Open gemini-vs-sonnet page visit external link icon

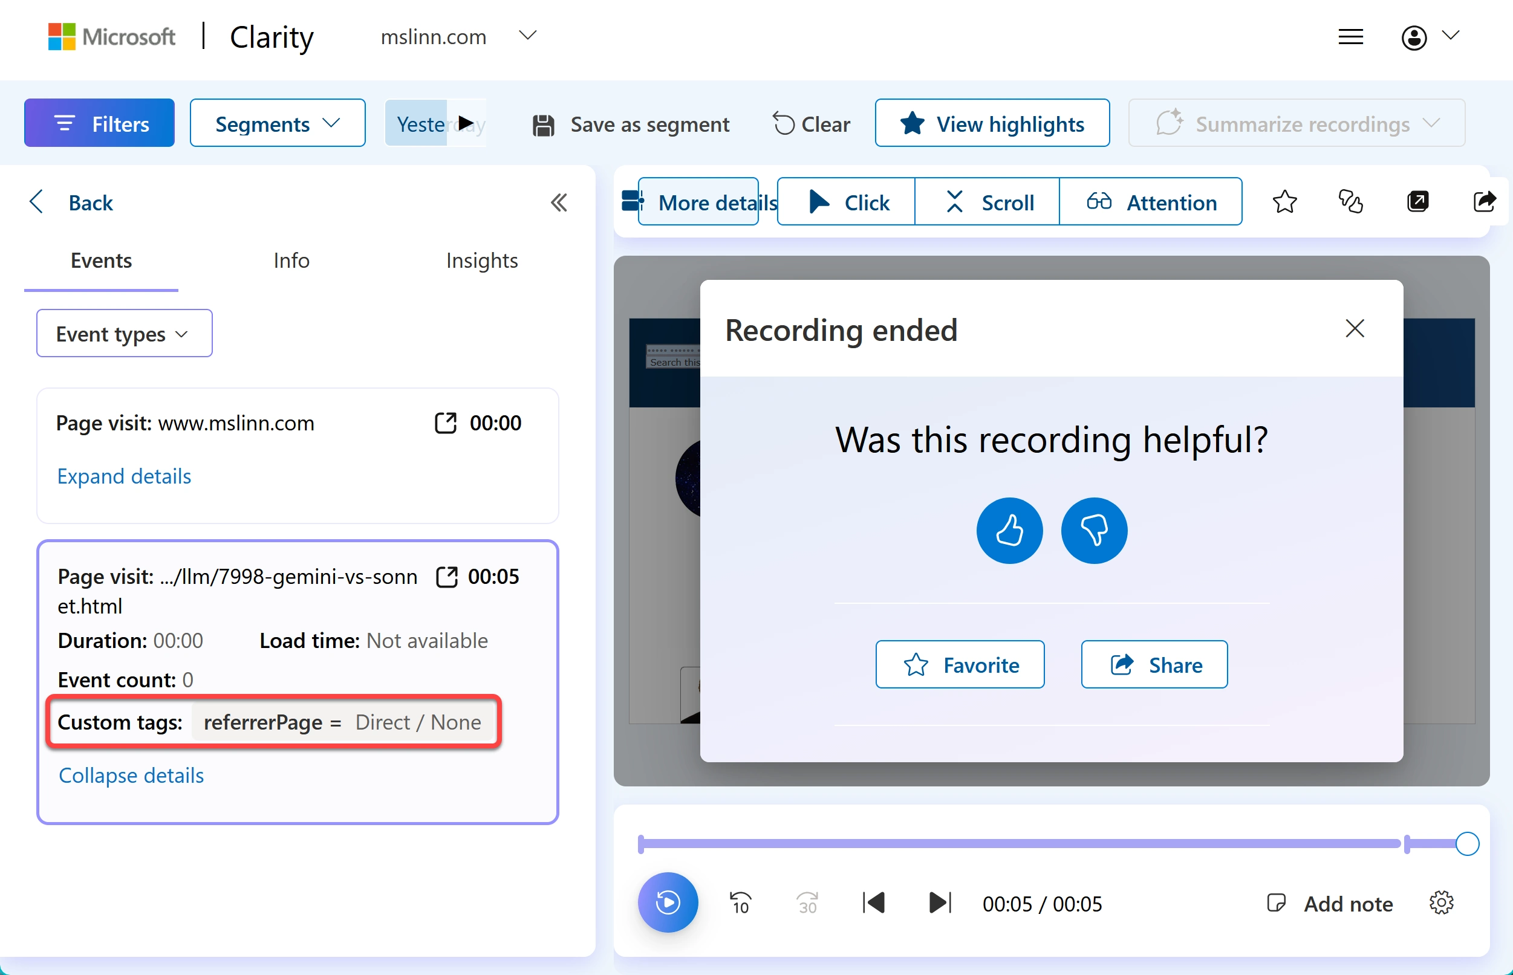(446, 577)
